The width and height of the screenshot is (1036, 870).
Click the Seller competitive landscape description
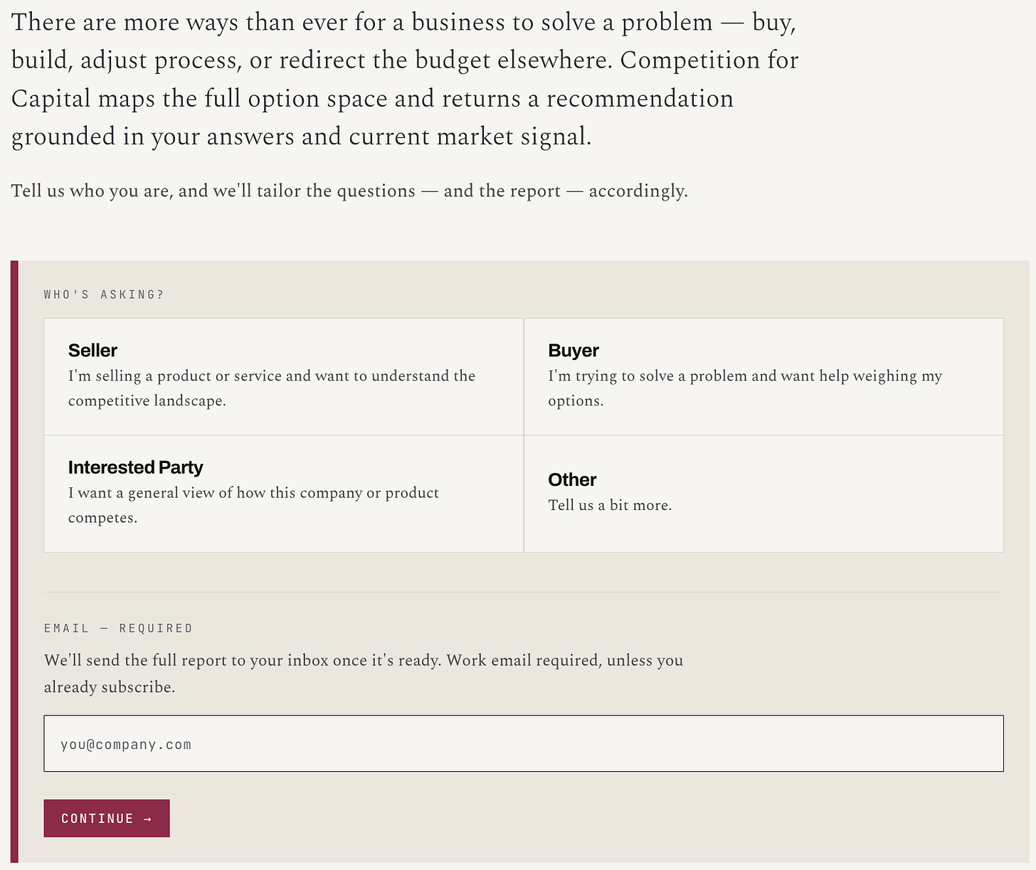[x=272, y=388]
